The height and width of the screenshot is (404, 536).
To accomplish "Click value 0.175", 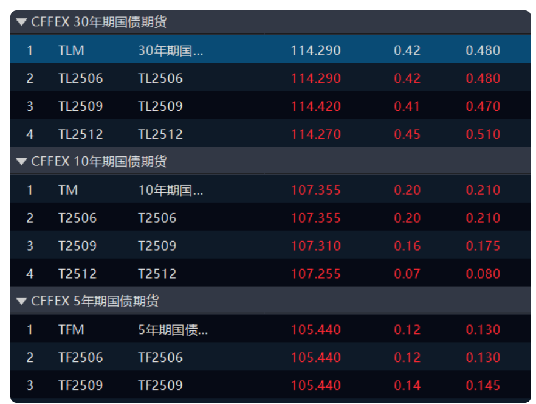I will click(483, 246).
